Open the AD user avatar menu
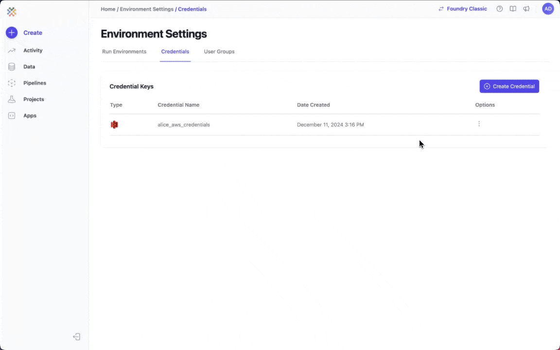The image size is (560, 350). tap(548, 9)
